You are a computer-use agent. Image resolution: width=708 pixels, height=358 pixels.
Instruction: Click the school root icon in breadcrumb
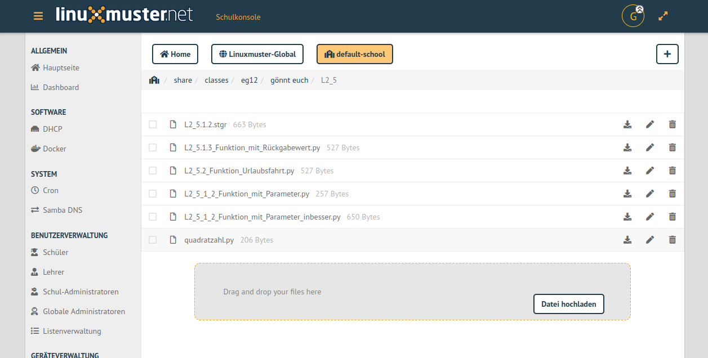tap(154, 80)
